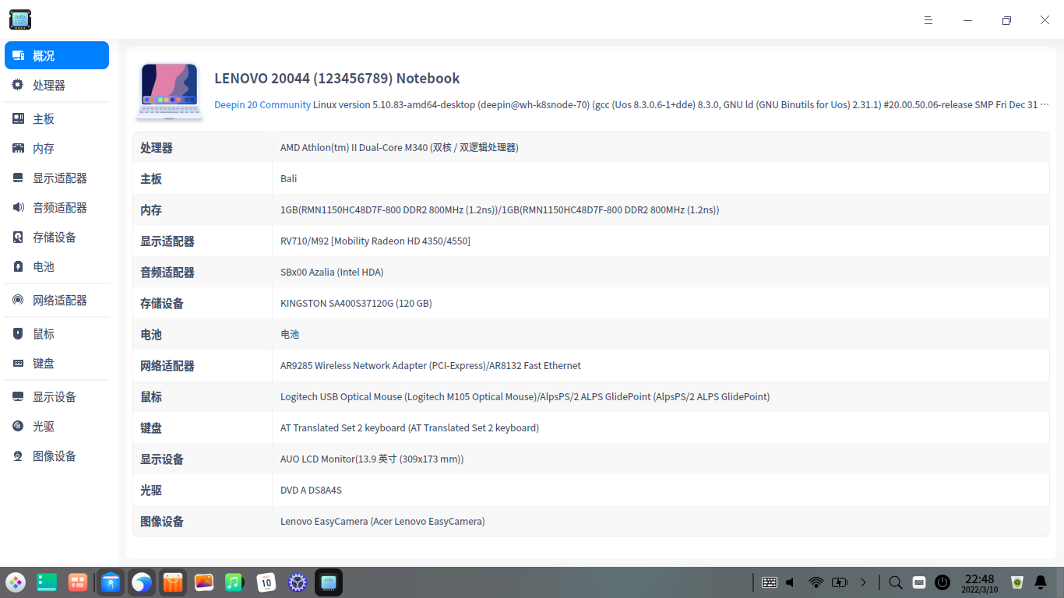
Task: Show 显示适配器 details from the sidebar
Action: (57, 178)
